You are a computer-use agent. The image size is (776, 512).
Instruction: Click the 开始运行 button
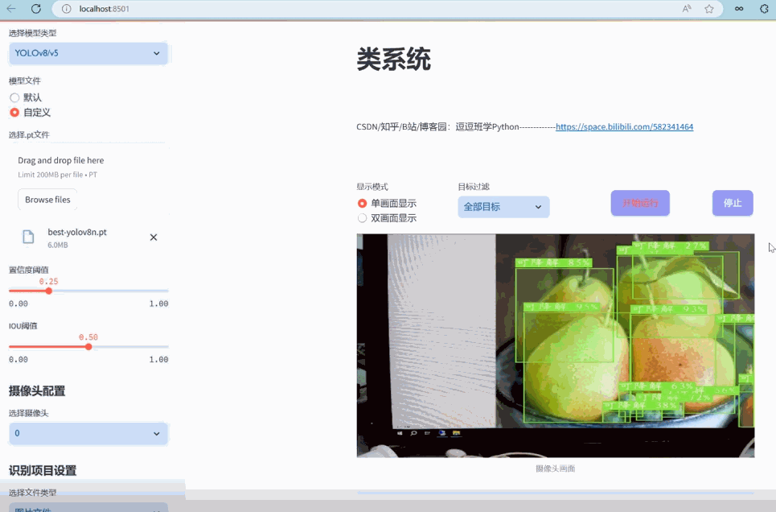640,203
